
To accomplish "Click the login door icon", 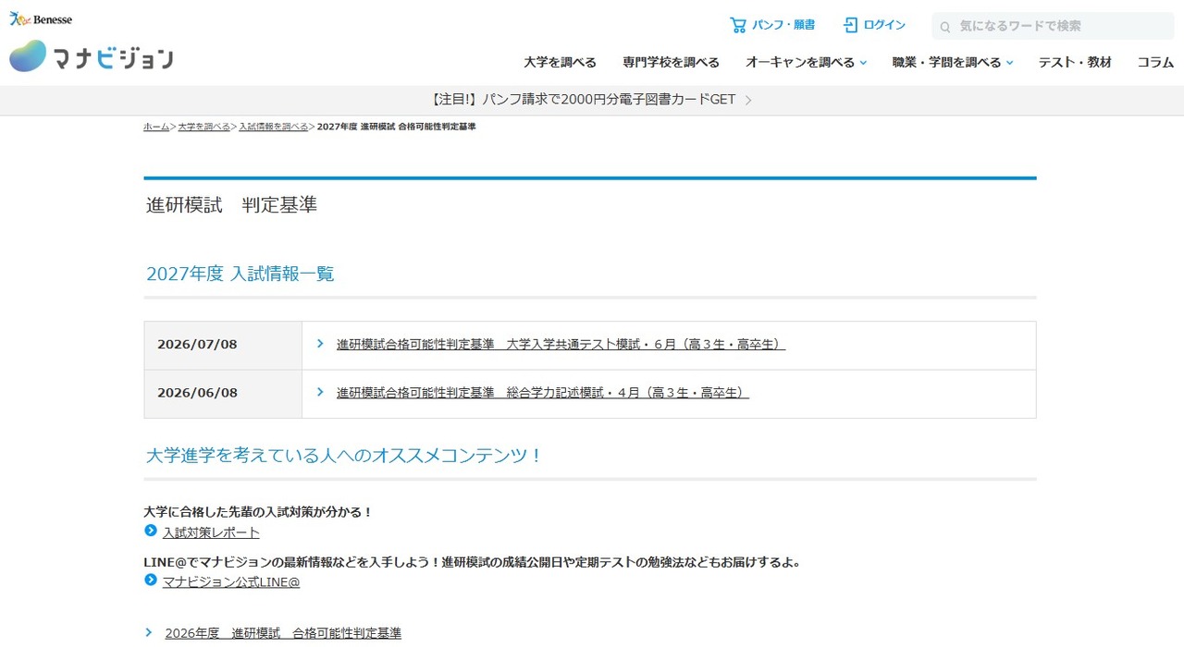I will (850, 25).
